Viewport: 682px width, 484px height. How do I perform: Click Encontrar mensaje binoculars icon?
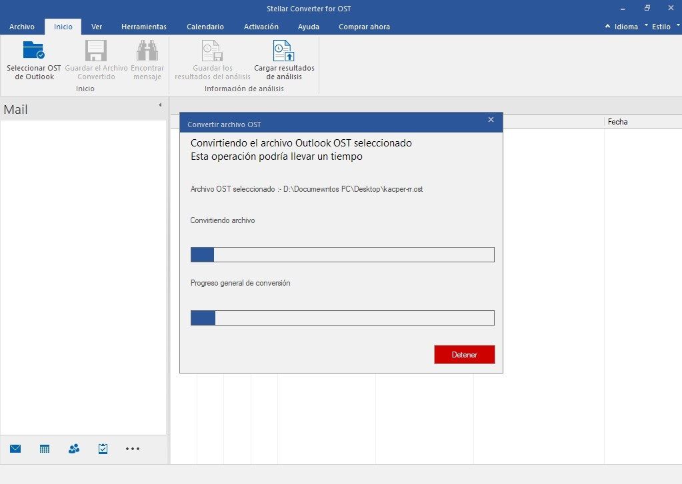147,51
